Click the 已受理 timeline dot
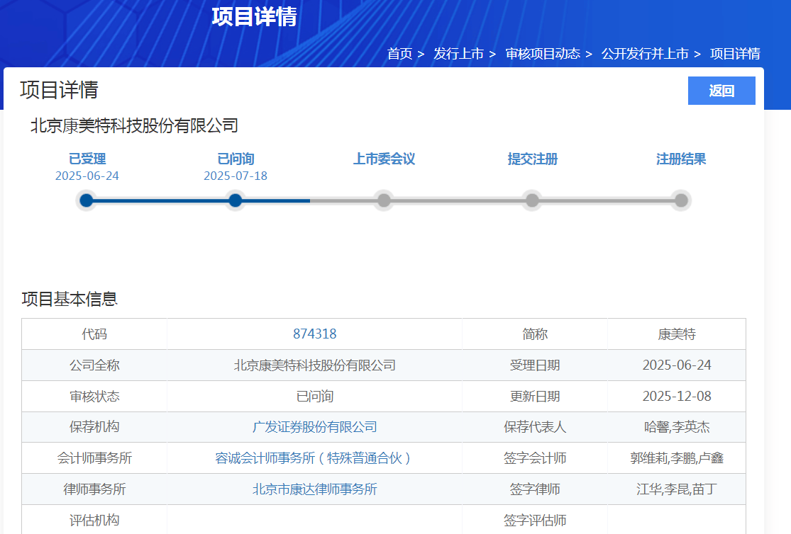 tap(87, 200)
